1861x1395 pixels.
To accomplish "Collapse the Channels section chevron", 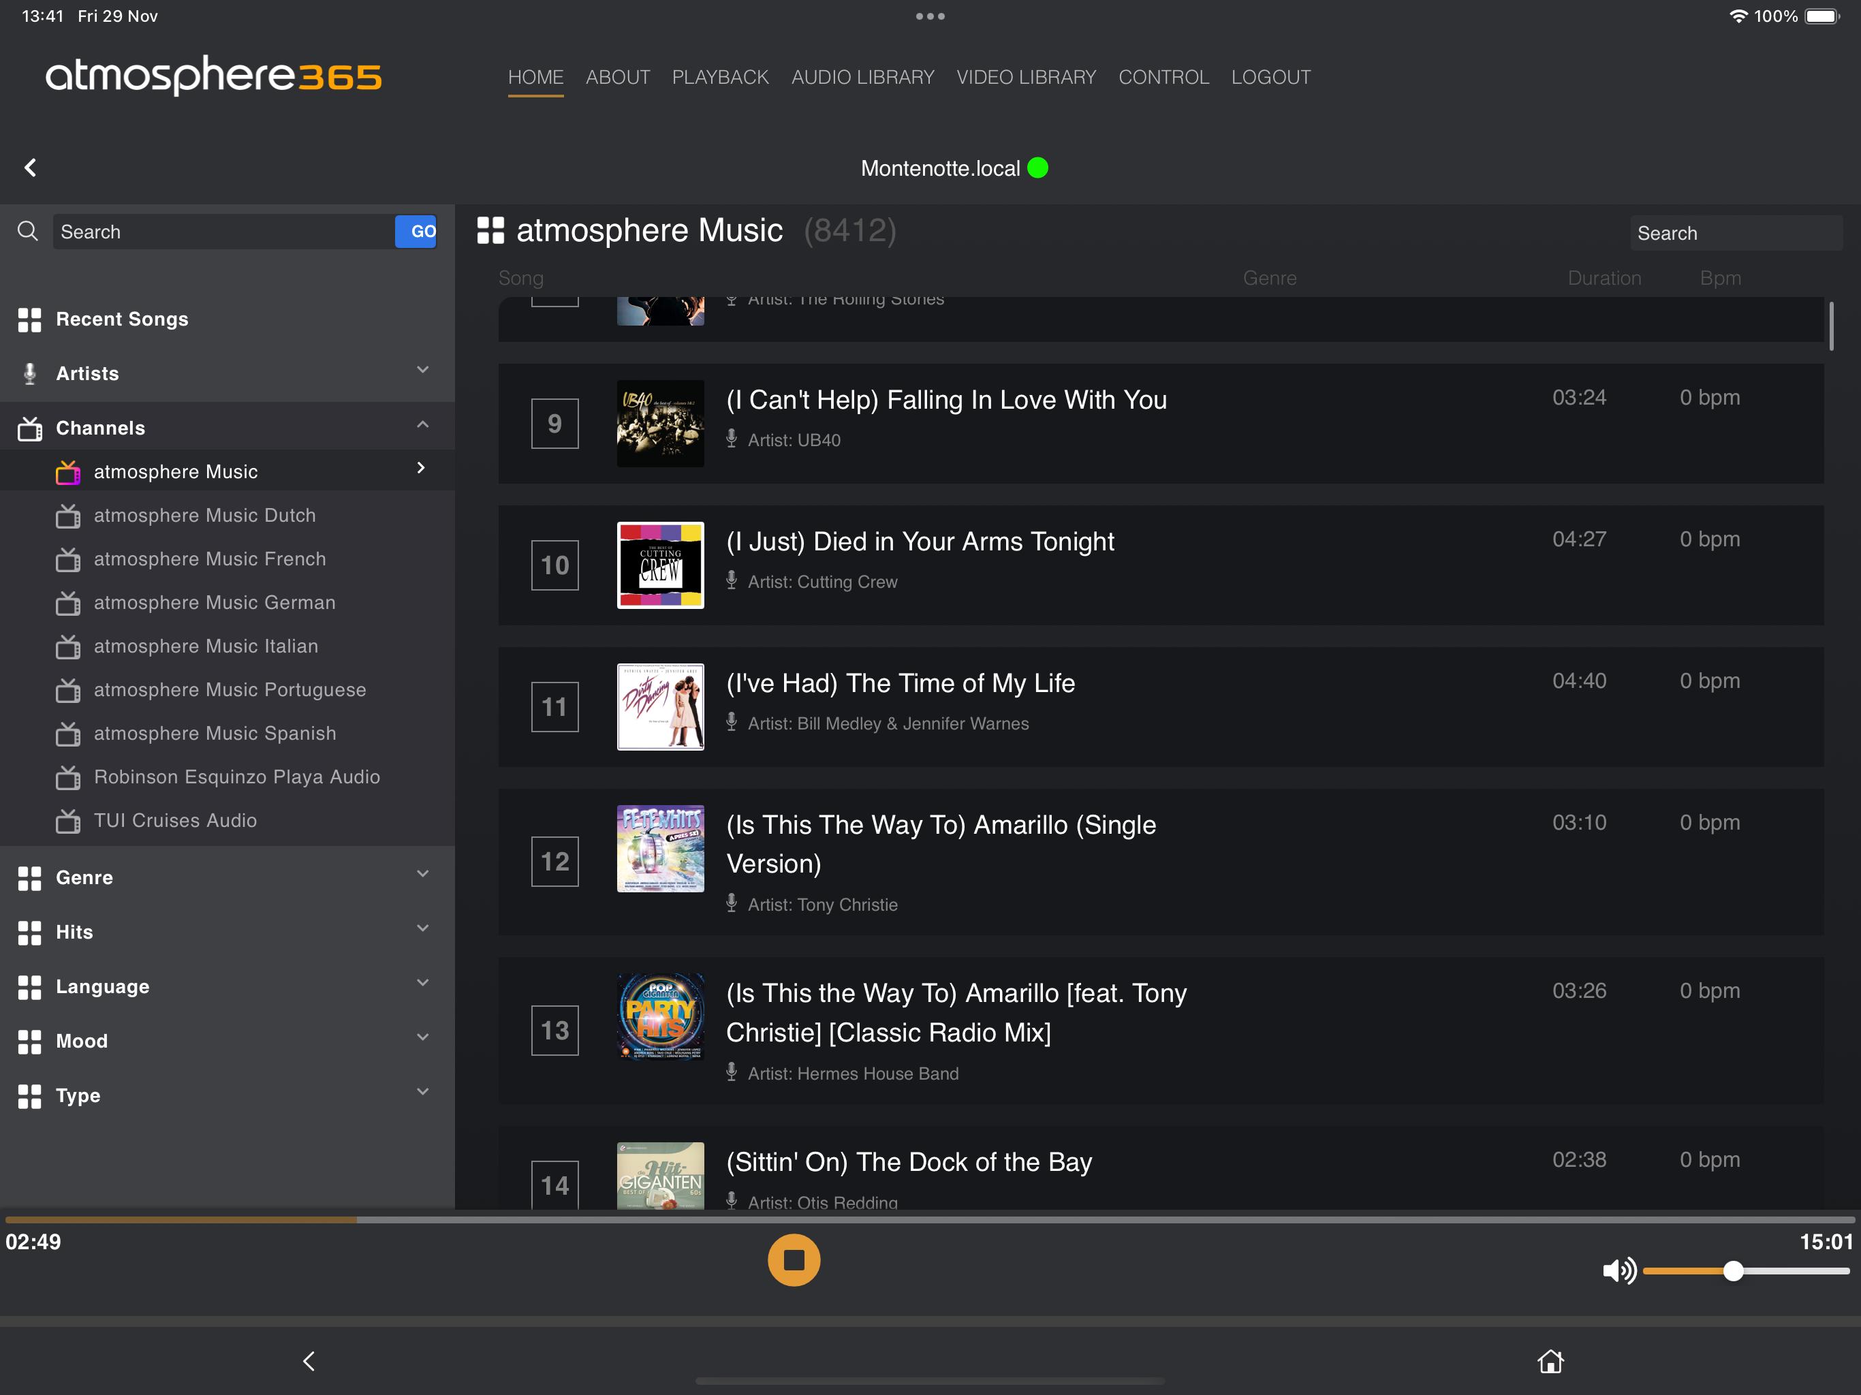I will coord(422,425).
